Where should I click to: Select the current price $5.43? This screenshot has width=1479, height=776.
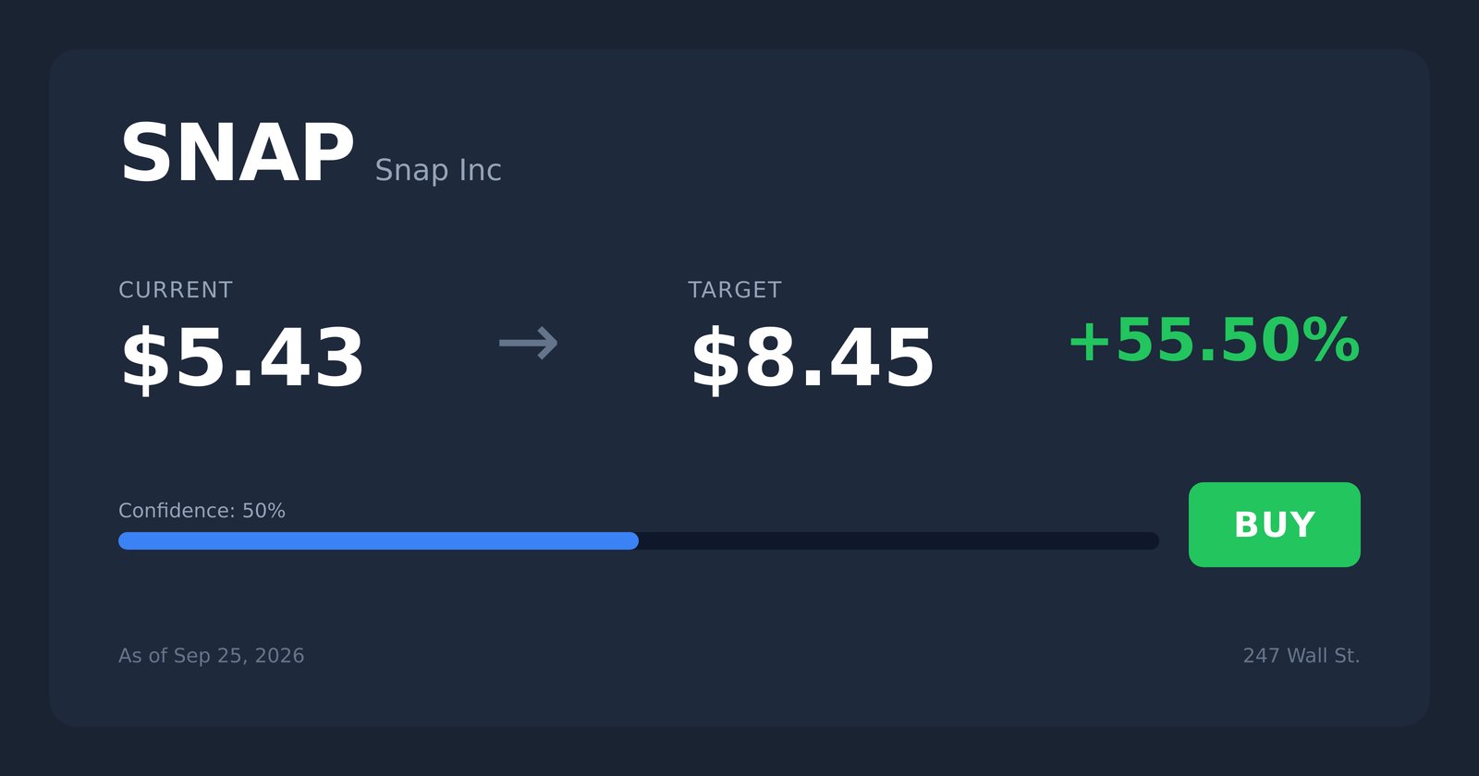click(242, 358)
